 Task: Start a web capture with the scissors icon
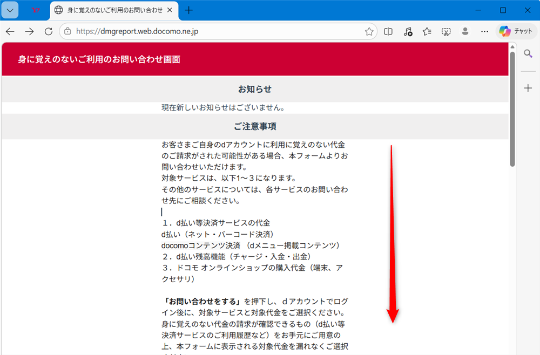446,31
